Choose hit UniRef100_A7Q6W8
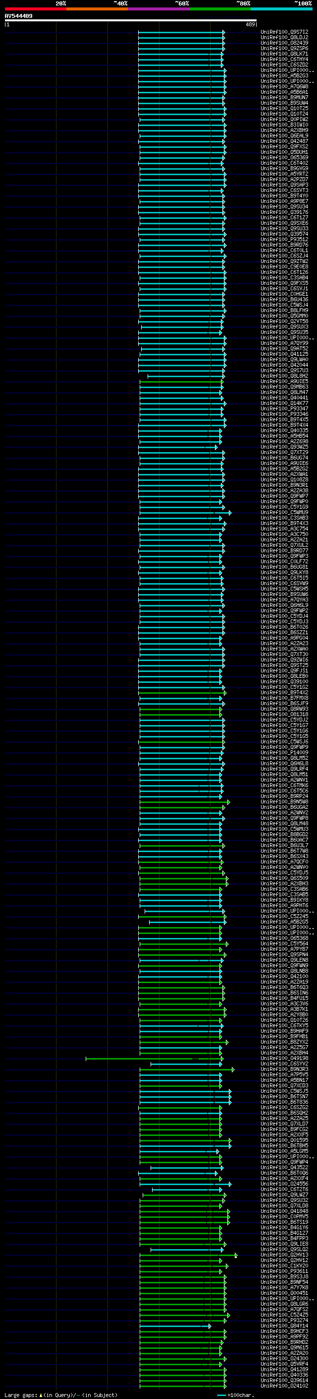This screenshot has height=1399, width=317. click(284, 86)
